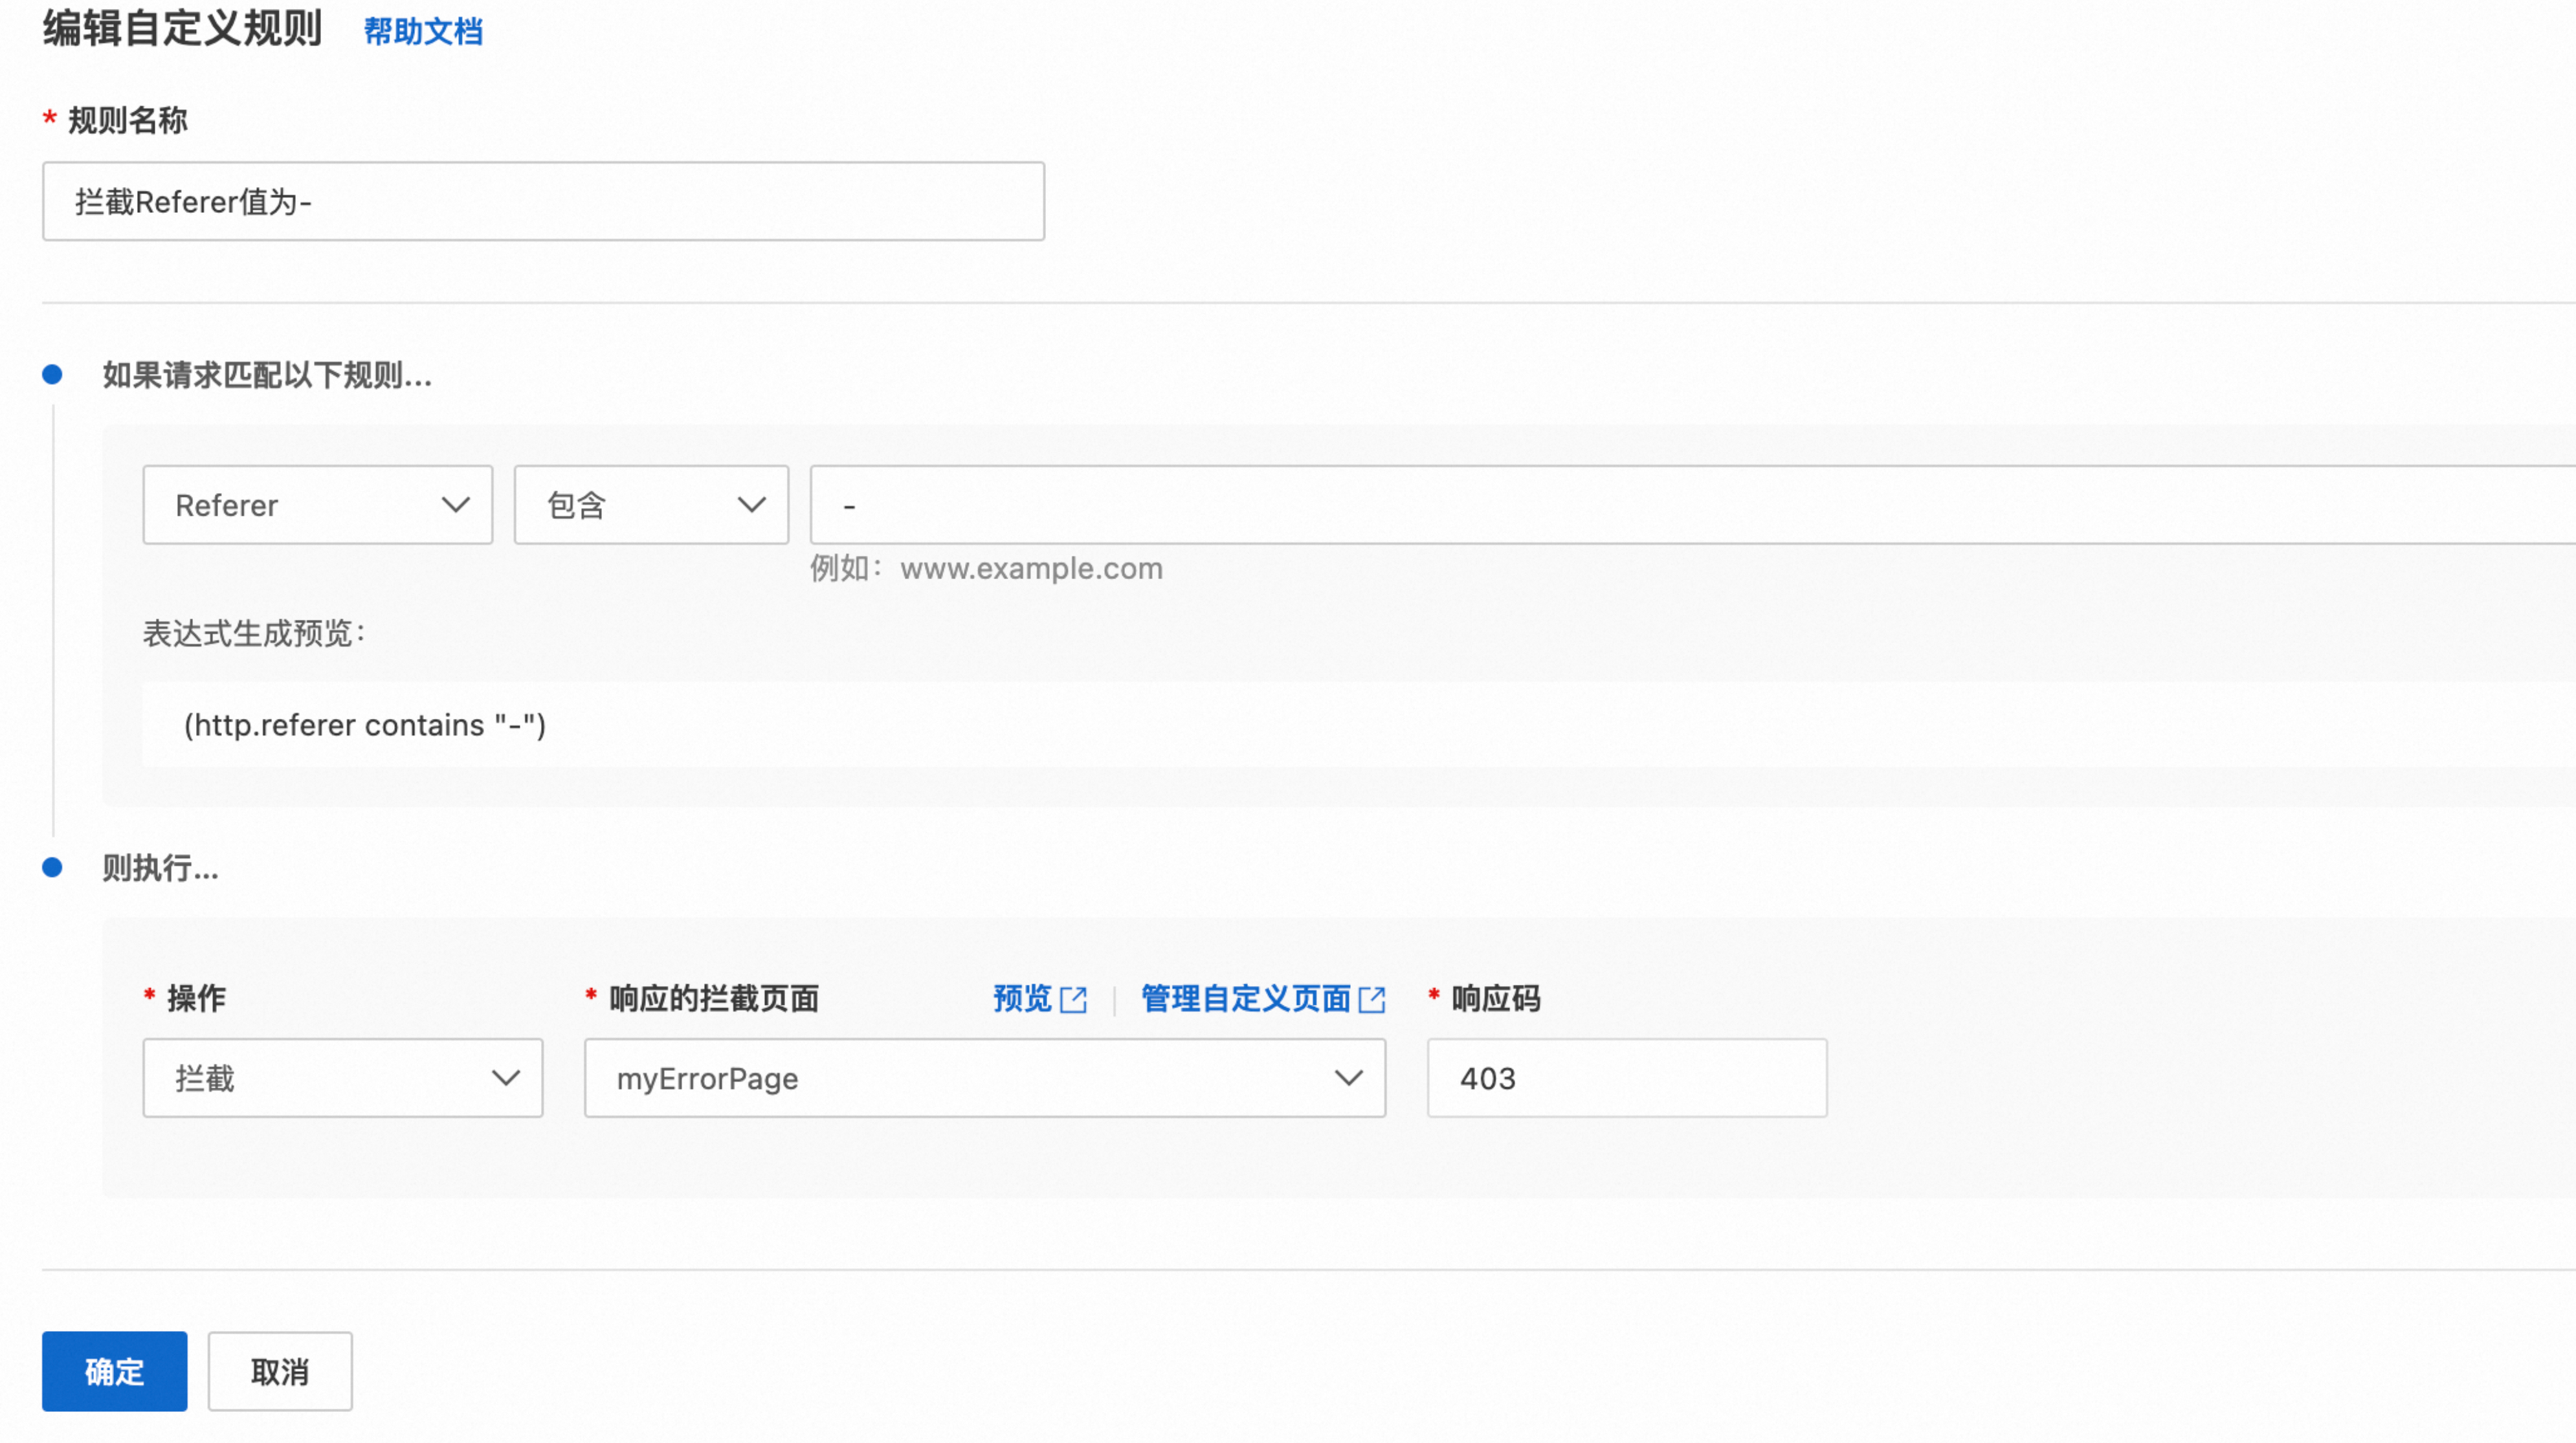Open the 帮助文档 help link

coord(423,32)
